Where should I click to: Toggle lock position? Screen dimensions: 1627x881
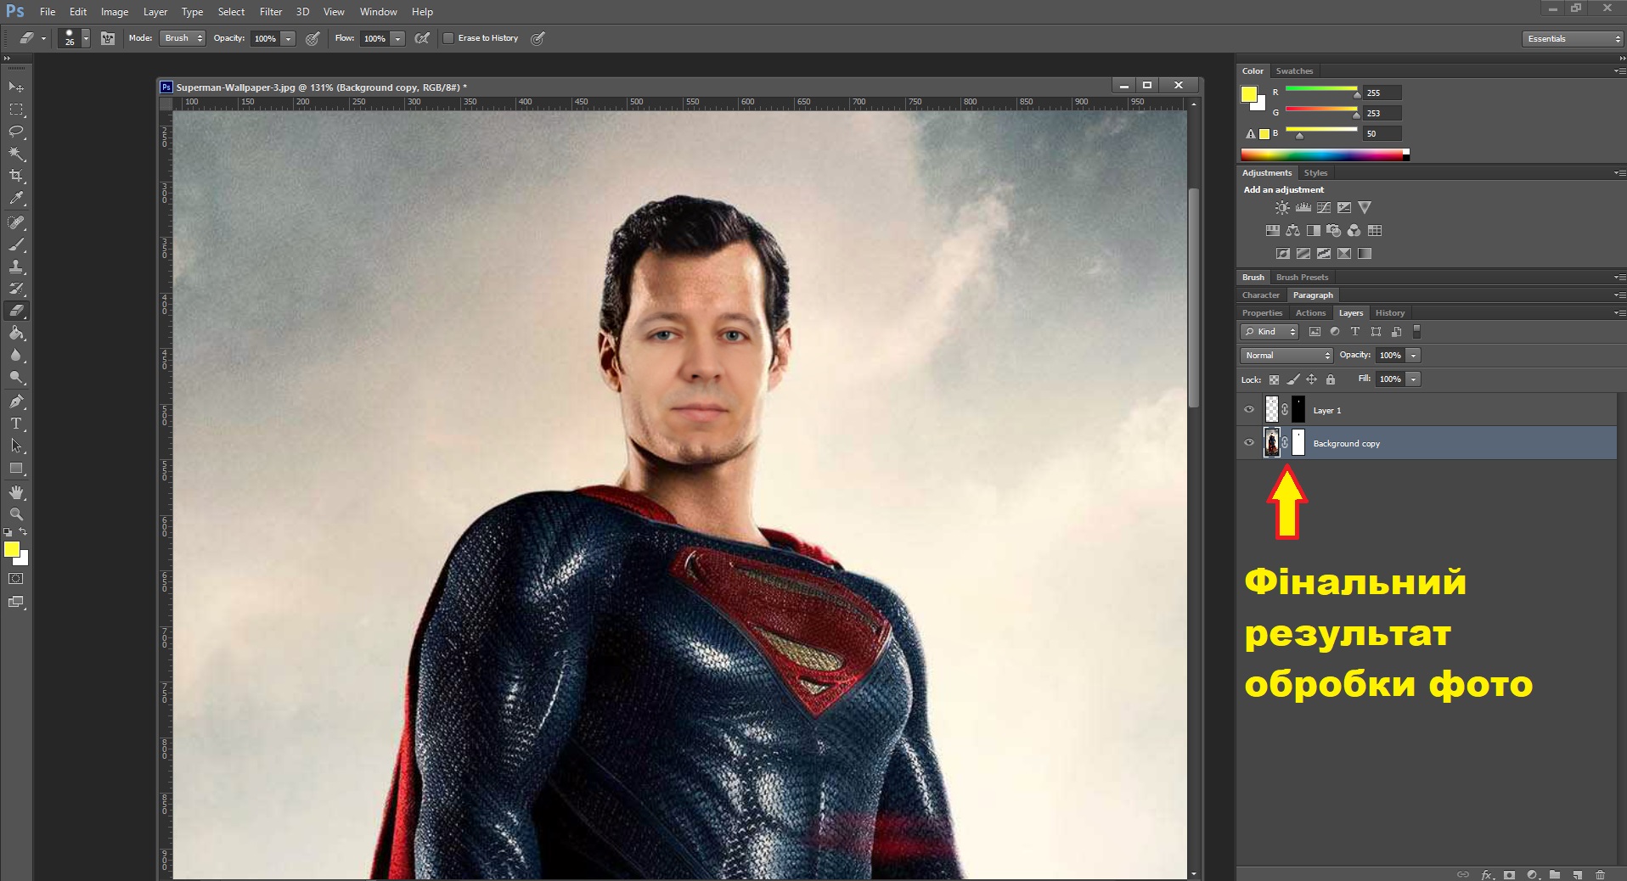coord(1311,379)
